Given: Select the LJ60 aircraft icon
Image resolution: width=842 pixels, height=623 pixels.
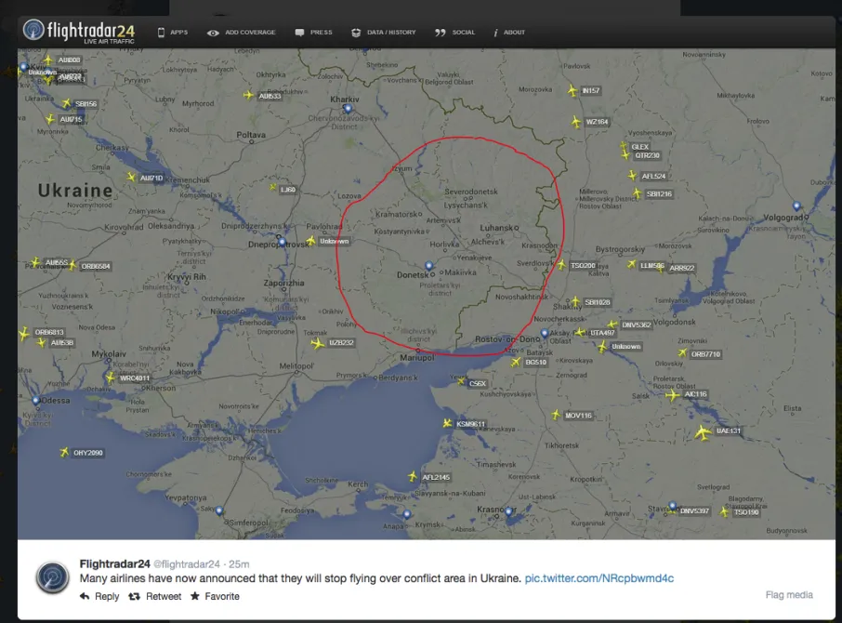Looking at the screenshot, I should [x=273, y=188].
